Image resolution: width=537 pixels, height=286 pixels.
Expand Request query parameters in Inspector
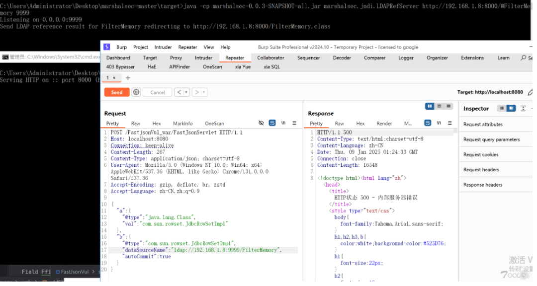(496, 140)
